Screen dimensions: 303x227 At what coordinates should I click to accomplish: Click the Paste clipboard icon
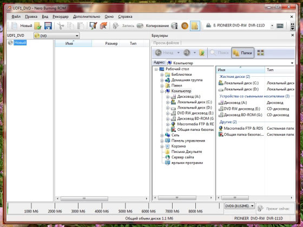pyautogui.click(x=81, y=26)
